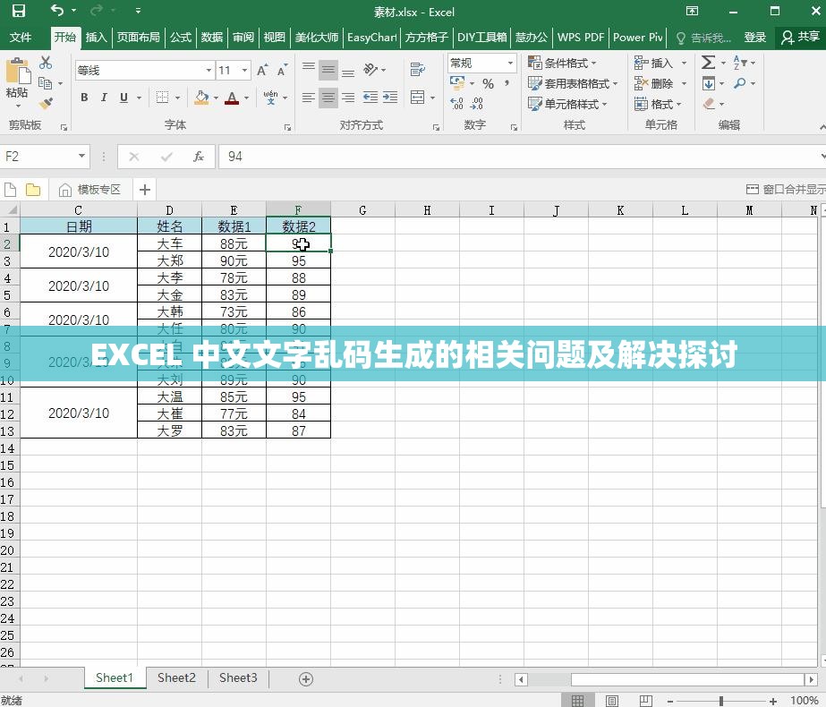
Task: Toggle Underline formatting
Action: [123, 98]
